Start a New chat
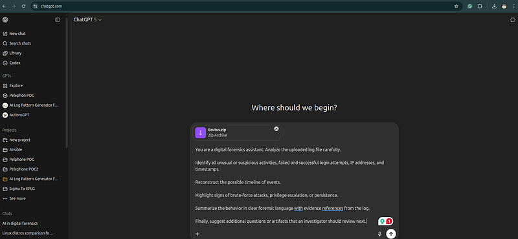The width and height of the screenshot is (518, 239). [14, 34]
